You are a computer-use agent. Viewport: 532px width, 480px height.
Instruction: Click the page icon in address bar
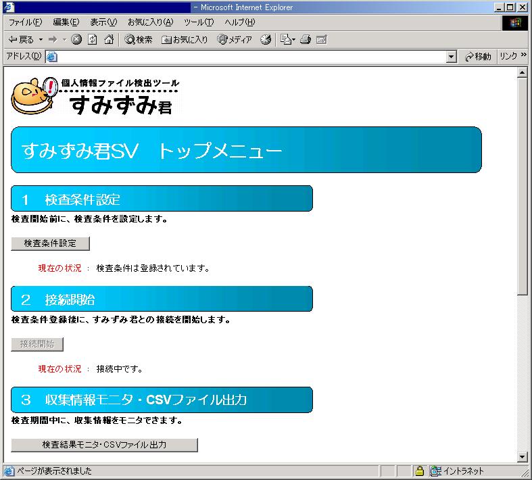(x=51, y=57)
